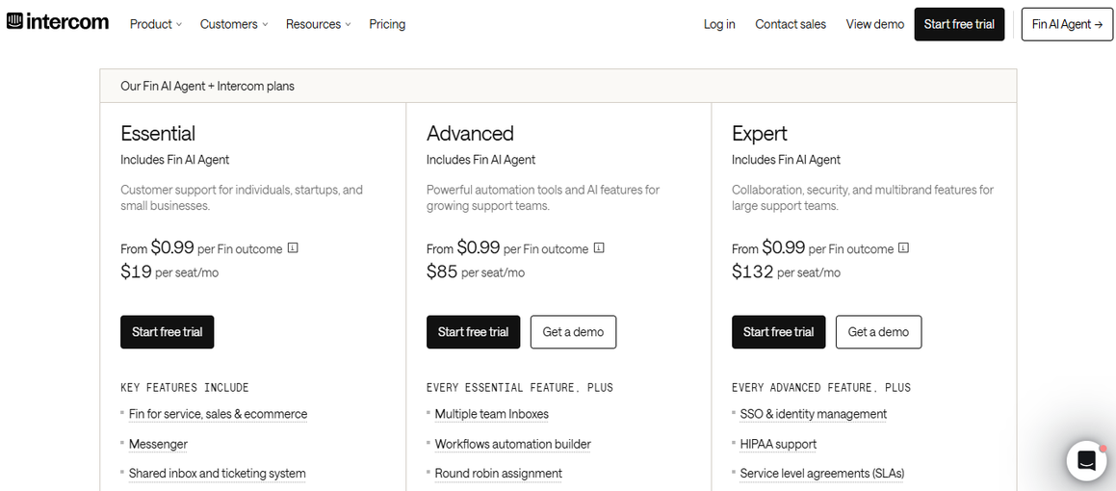Expand the Resources dropdown menu

(319, 24)
